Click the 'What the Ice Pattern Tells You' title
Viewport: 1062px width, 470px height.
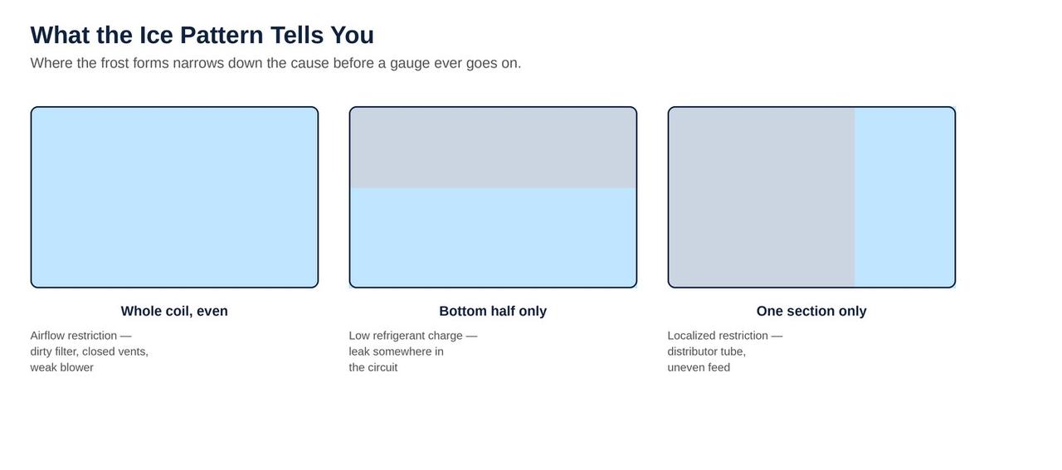pyautogui.click(x=202, y=35)
